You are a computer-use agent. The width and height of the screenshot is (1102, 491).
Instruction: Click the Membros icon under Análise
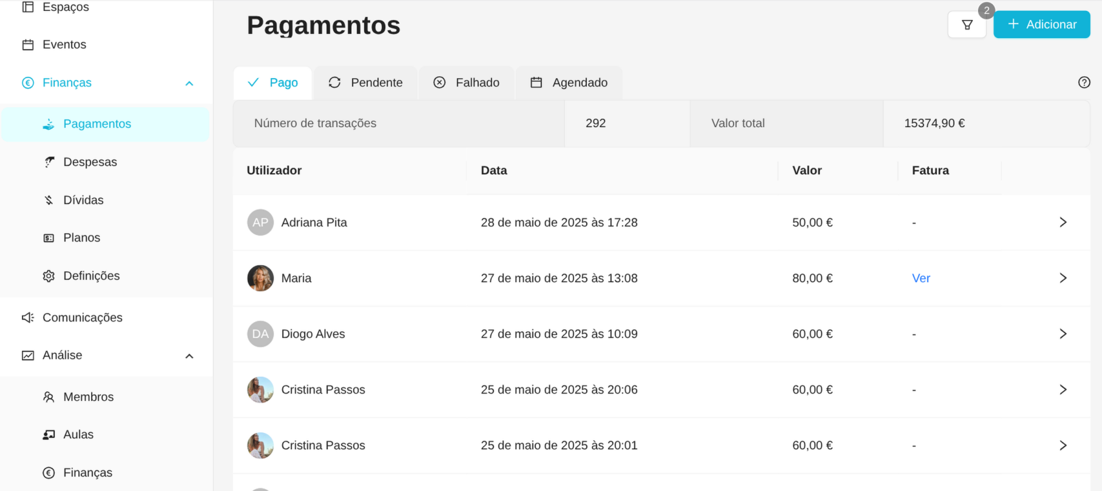pos(49,397)
